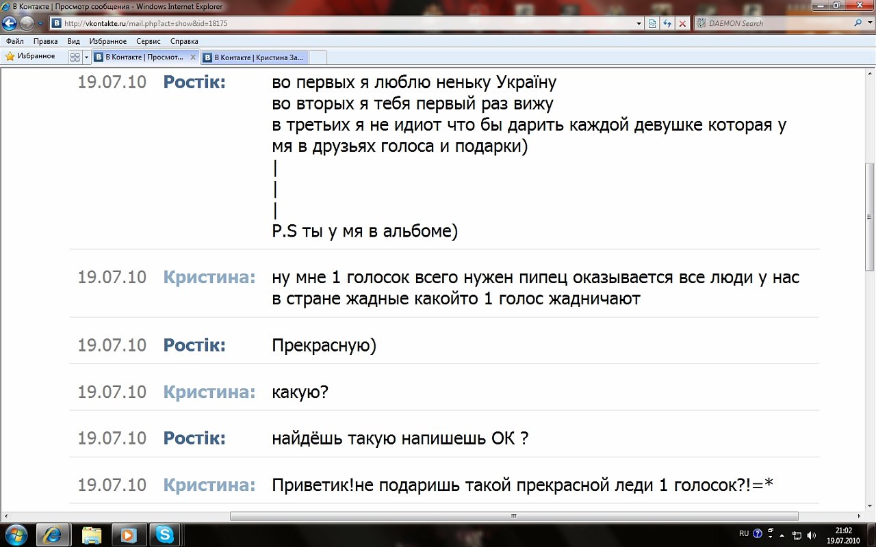Open the tab list dropdown arrow
The image size is (876, 547).
tap(87, 57)
